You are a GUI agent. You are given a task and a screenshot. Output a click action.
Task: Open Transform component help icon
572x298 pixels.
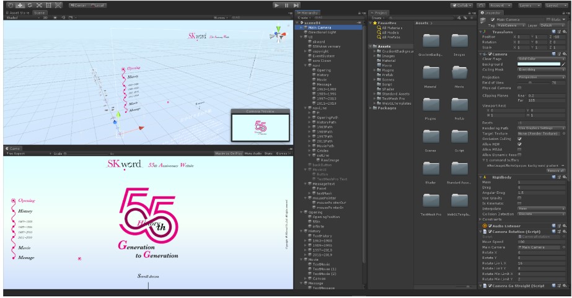[554, 32]
